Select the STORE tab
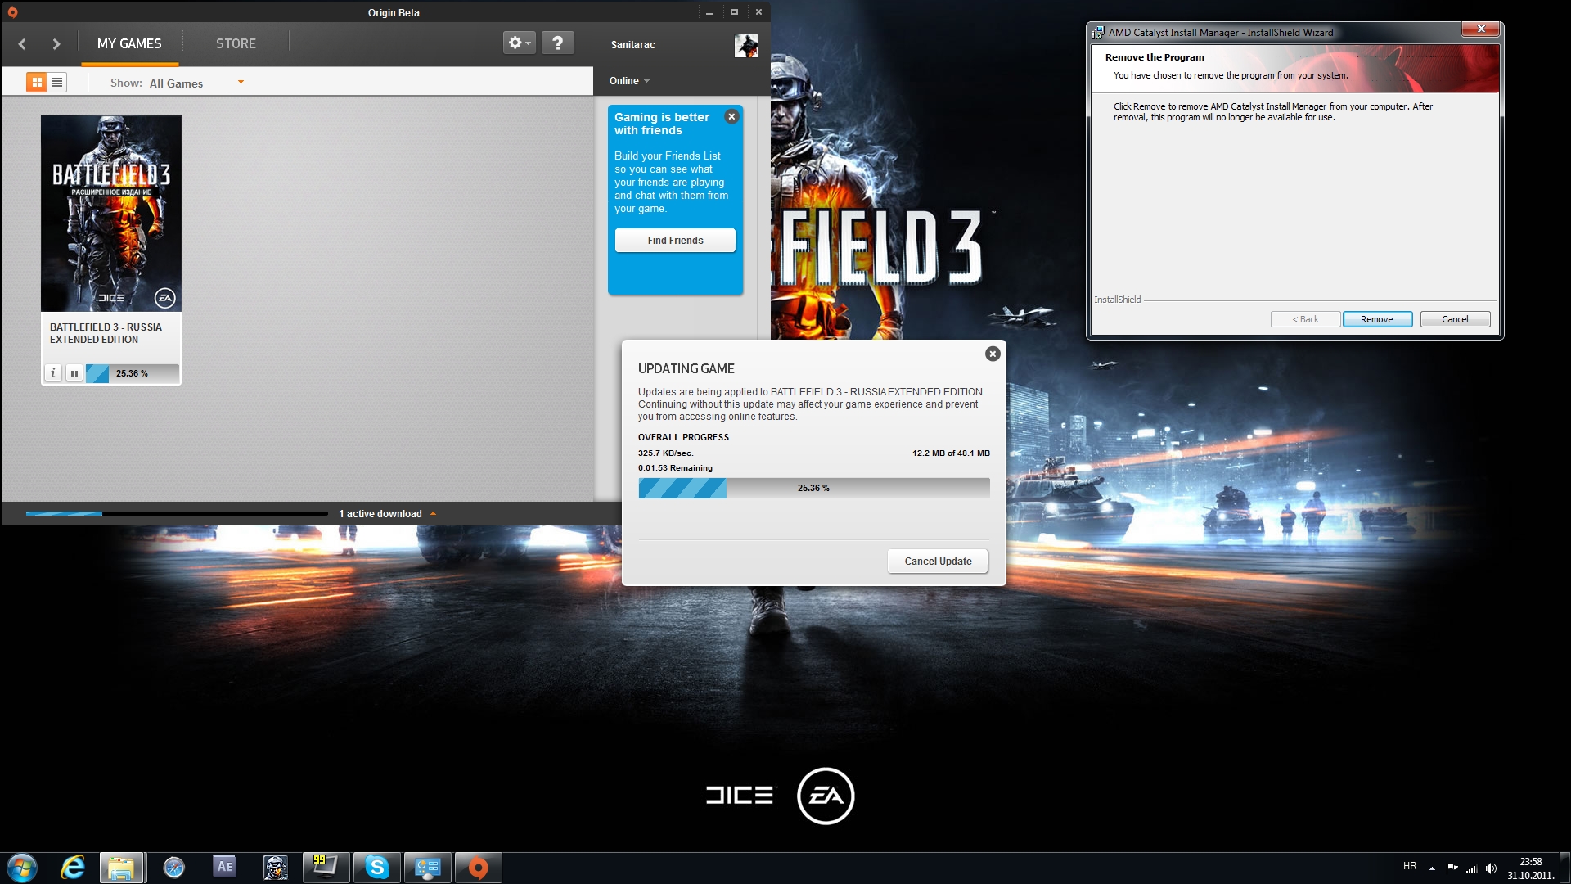 click(235, 43)
